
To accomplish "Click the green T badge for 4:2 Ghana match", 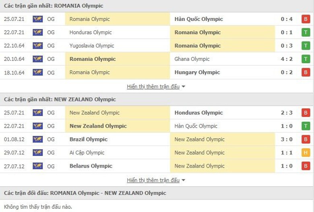I will [x=306, y=59].
